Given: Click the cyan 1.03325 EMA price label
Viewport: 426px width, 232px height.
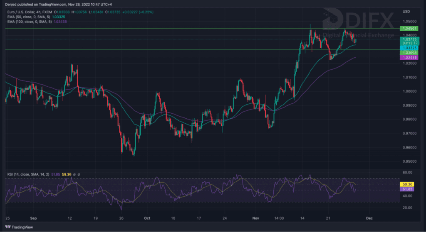Looking at the screenshot, I should pyautogui.click(x=406, y=48).
